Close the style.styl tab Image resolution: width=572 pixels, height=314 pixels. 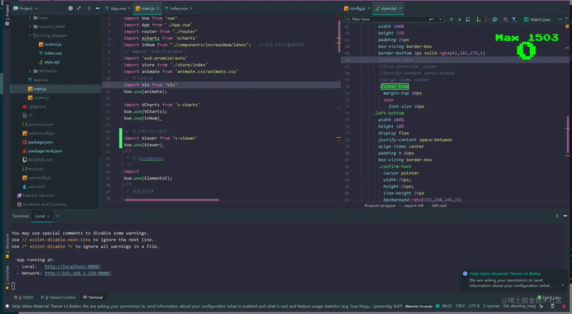400,8
